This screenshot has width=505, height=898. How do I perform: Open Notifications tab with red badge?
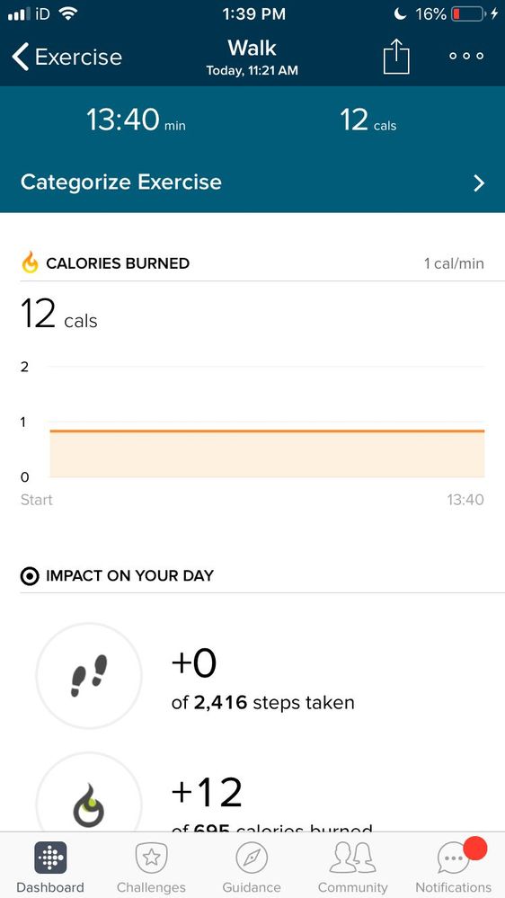coord(454,867)
